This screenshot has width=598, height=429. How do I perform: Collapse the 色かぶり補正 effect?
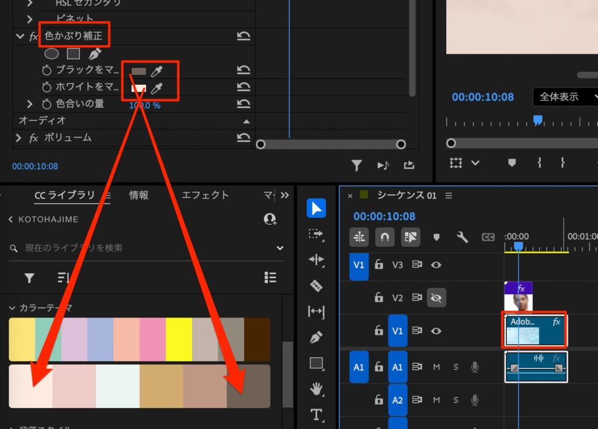pyautogui.click(x=20, y=36)
